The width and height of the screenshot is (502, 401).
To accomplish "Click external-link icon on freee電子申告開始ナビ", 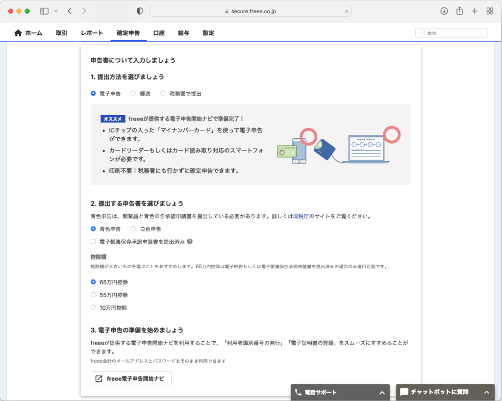I will (99, 379).
